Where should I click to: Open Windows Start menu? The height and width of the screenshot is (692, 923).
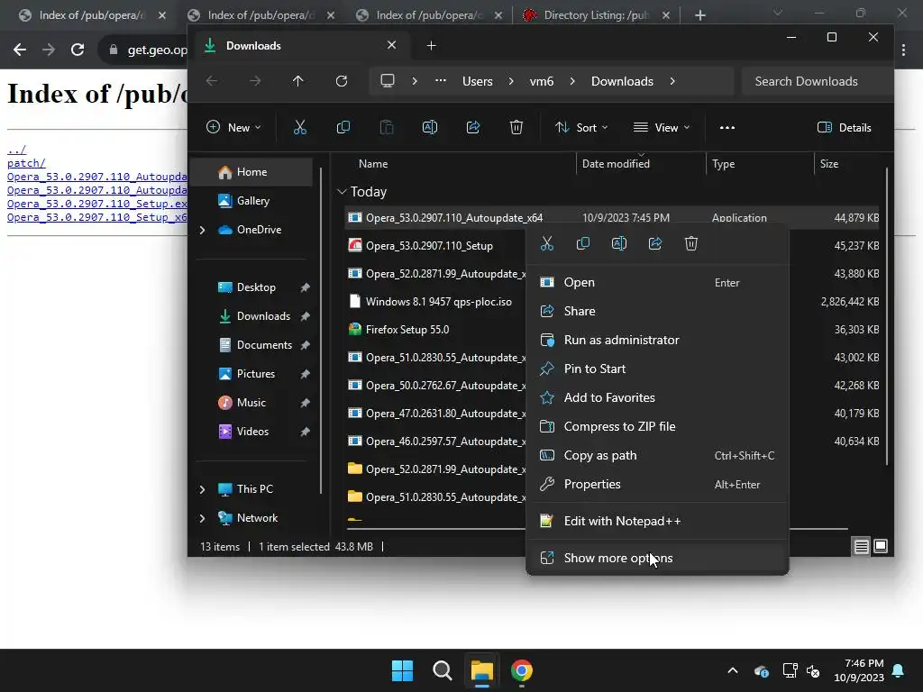403,670
